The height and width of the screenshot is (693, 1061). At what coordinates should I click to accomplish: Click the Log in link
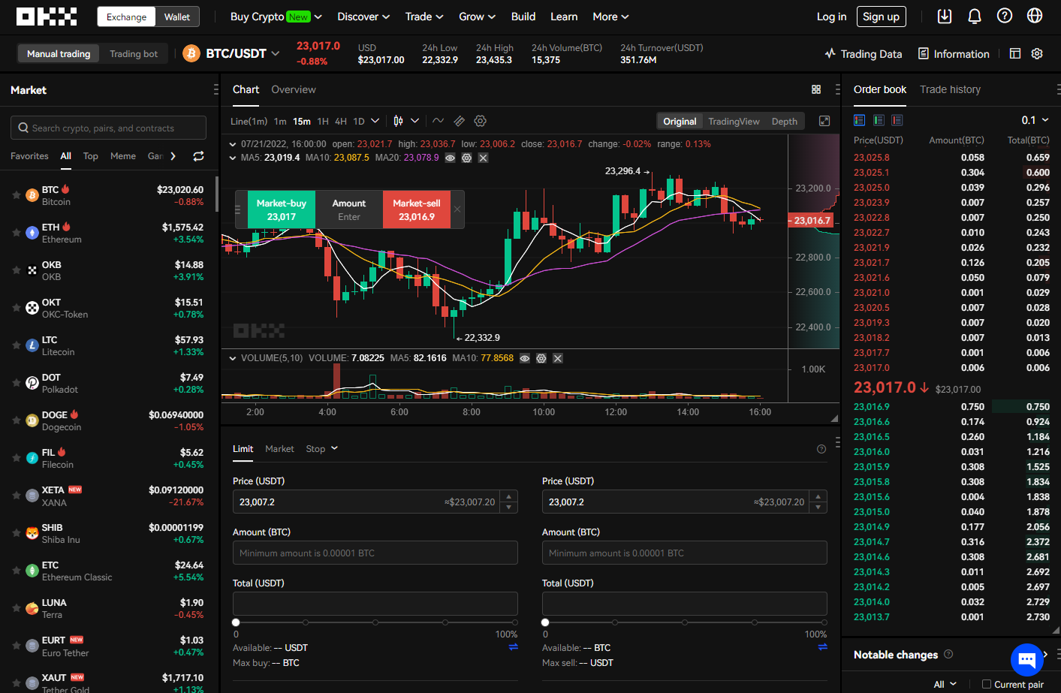(x=831, y=17)
